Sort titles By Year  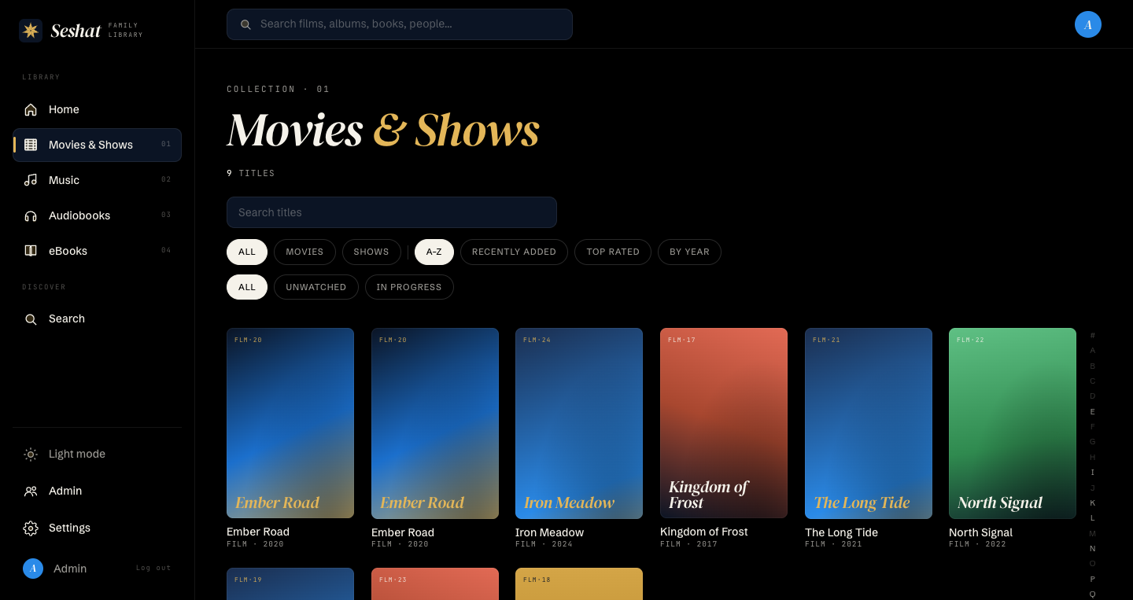pos(689,252)
